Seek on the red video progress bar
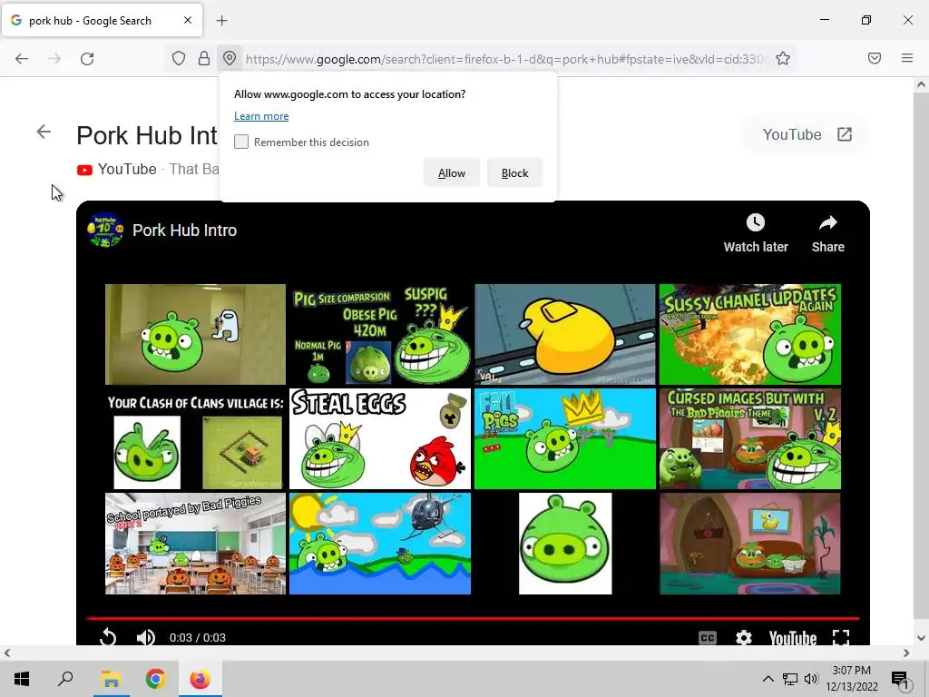The height and width of the screenshot is (697, 929). pos(473,618)
